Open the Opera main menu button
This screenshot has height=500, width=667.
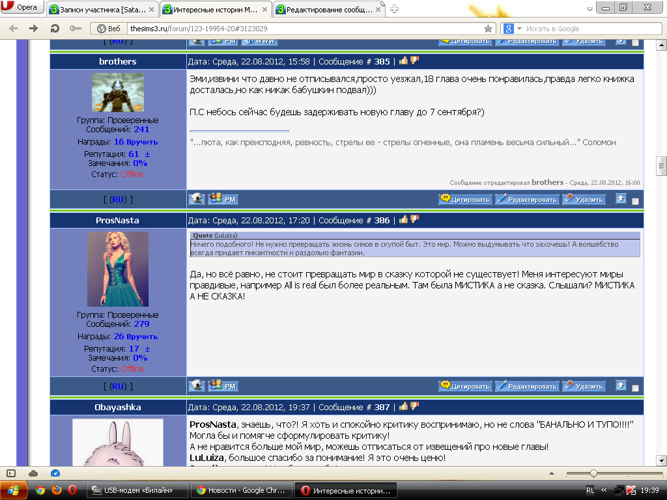[x=21, y=7]
